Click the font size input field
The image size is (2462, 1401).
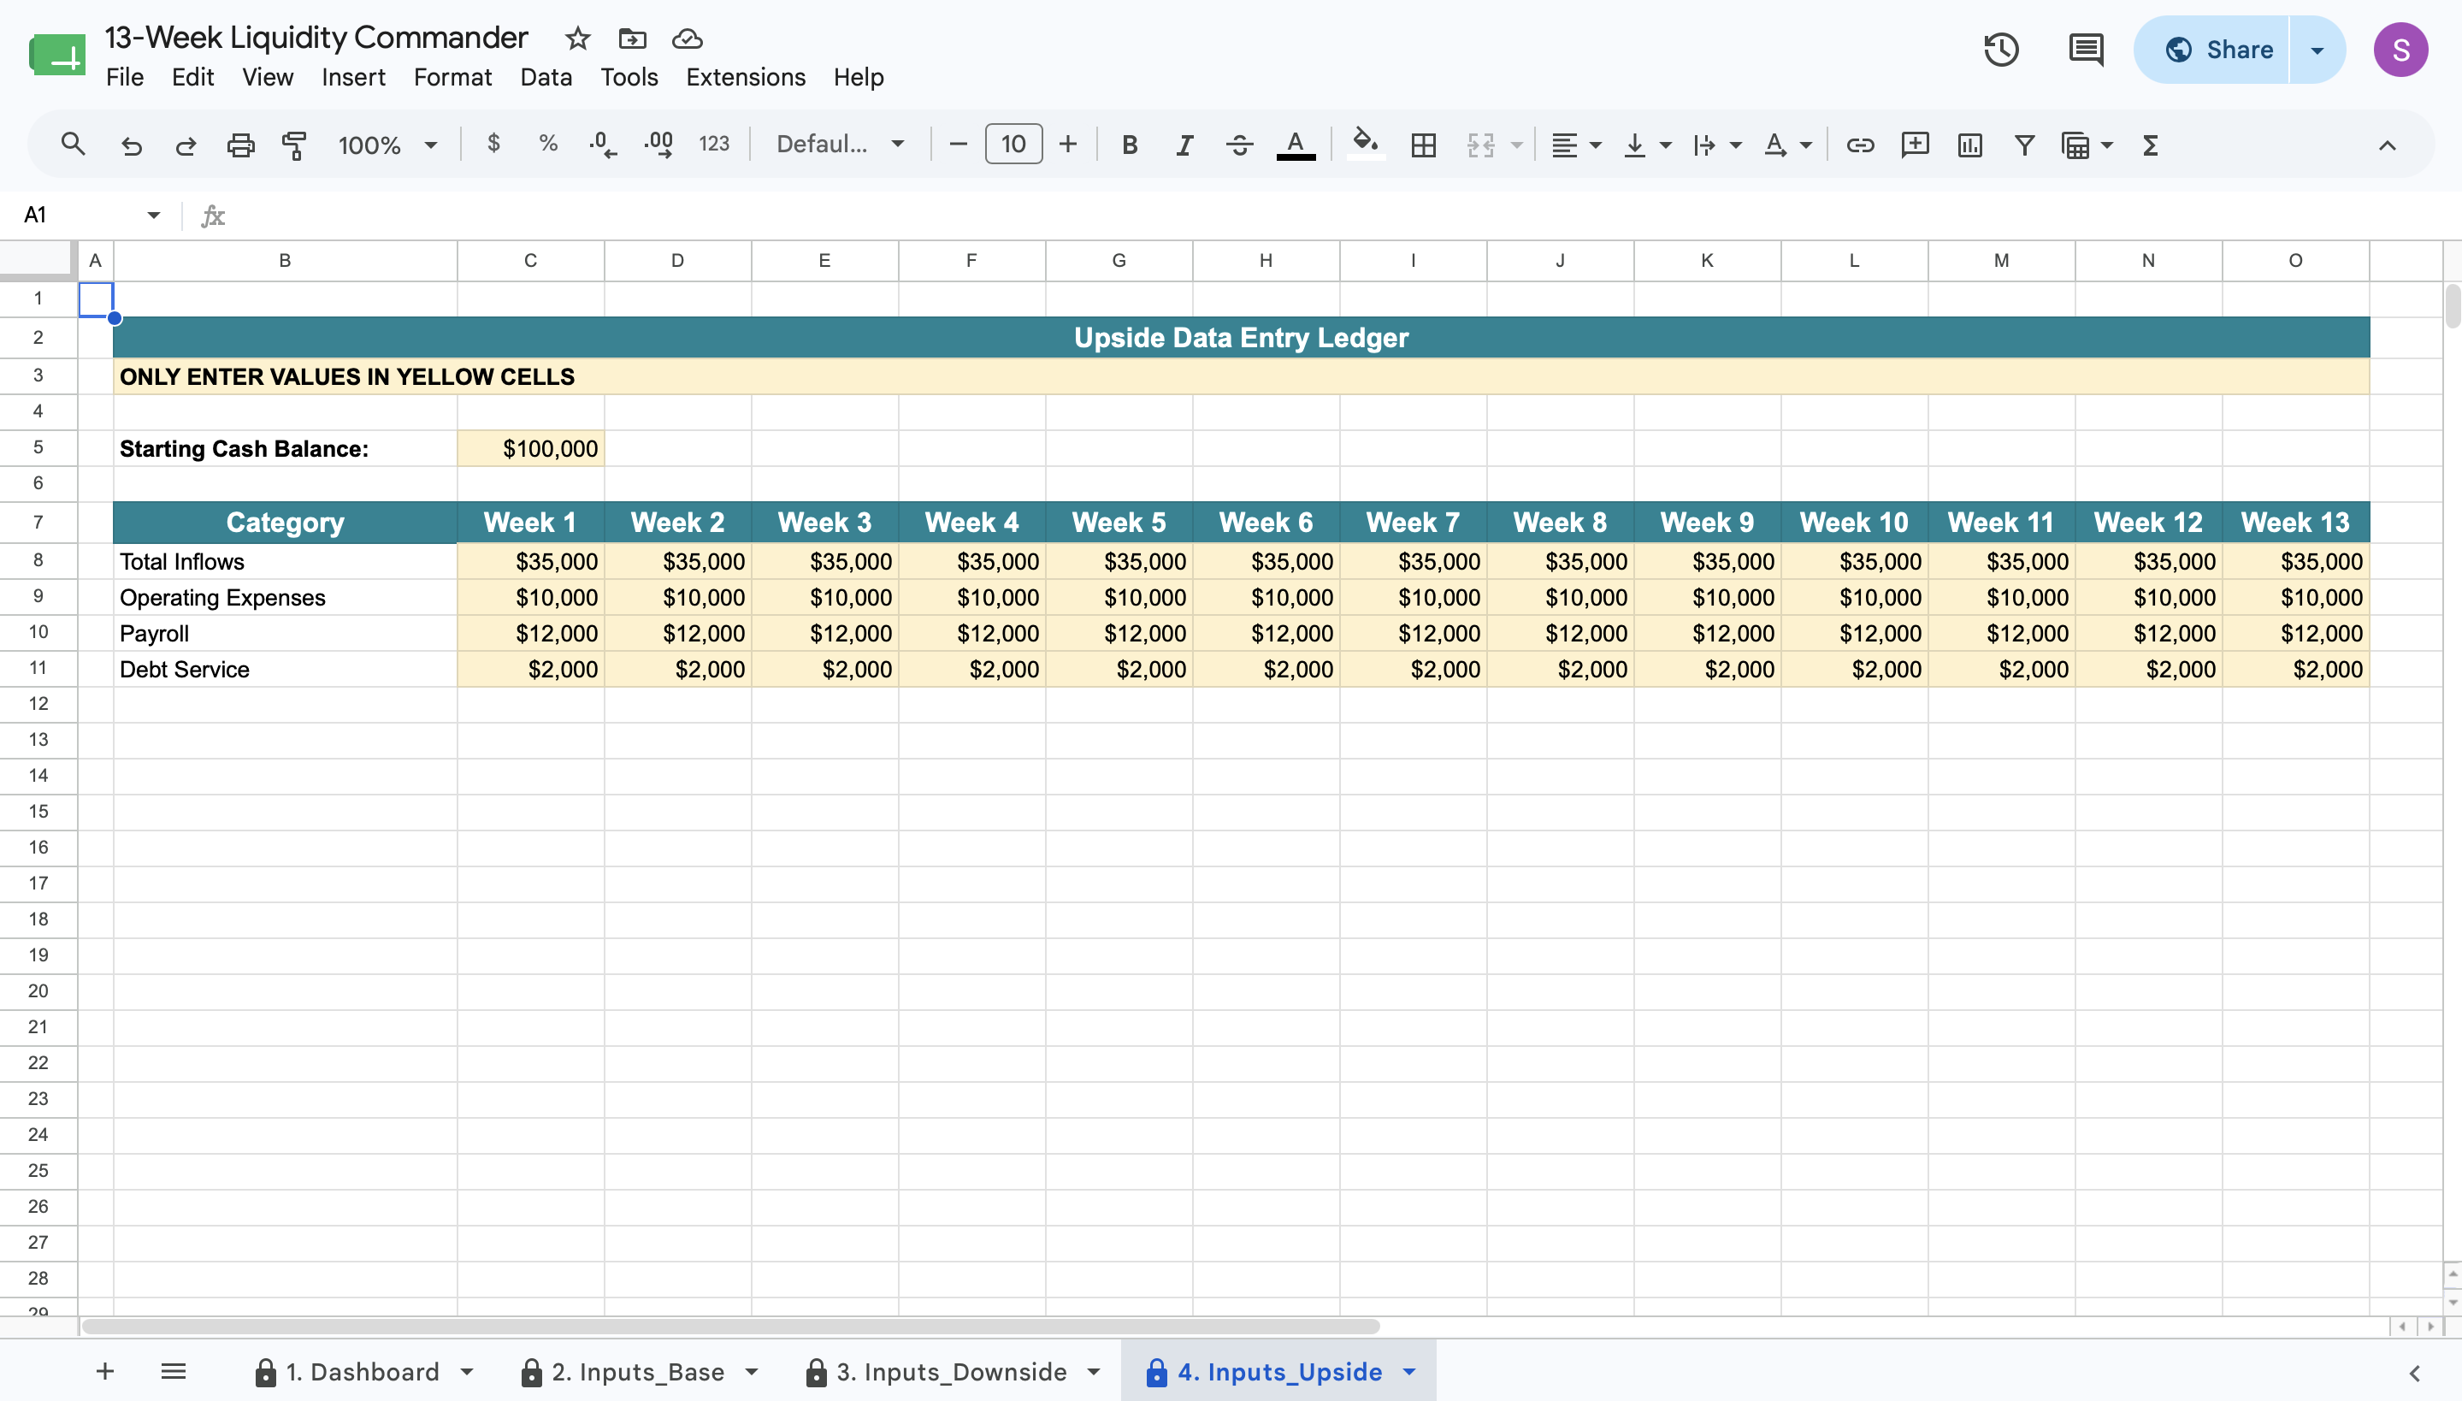[1013, 145]
